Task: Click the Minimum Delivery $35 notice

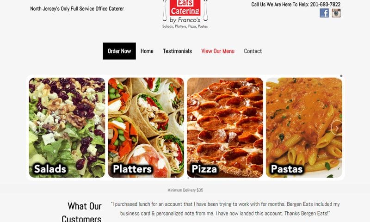Action: point(185,190)
